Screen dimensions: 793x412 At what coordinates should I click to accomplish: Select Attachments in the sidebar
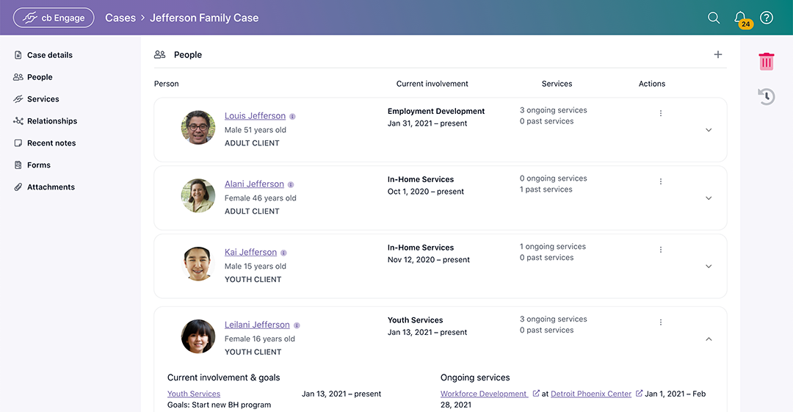(51, 187)
